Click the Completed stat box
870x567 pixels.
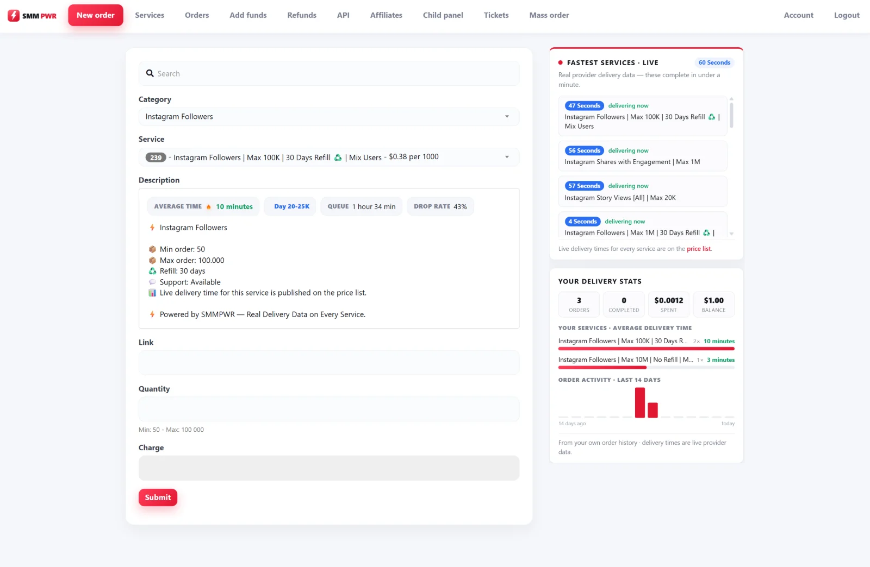624,304
